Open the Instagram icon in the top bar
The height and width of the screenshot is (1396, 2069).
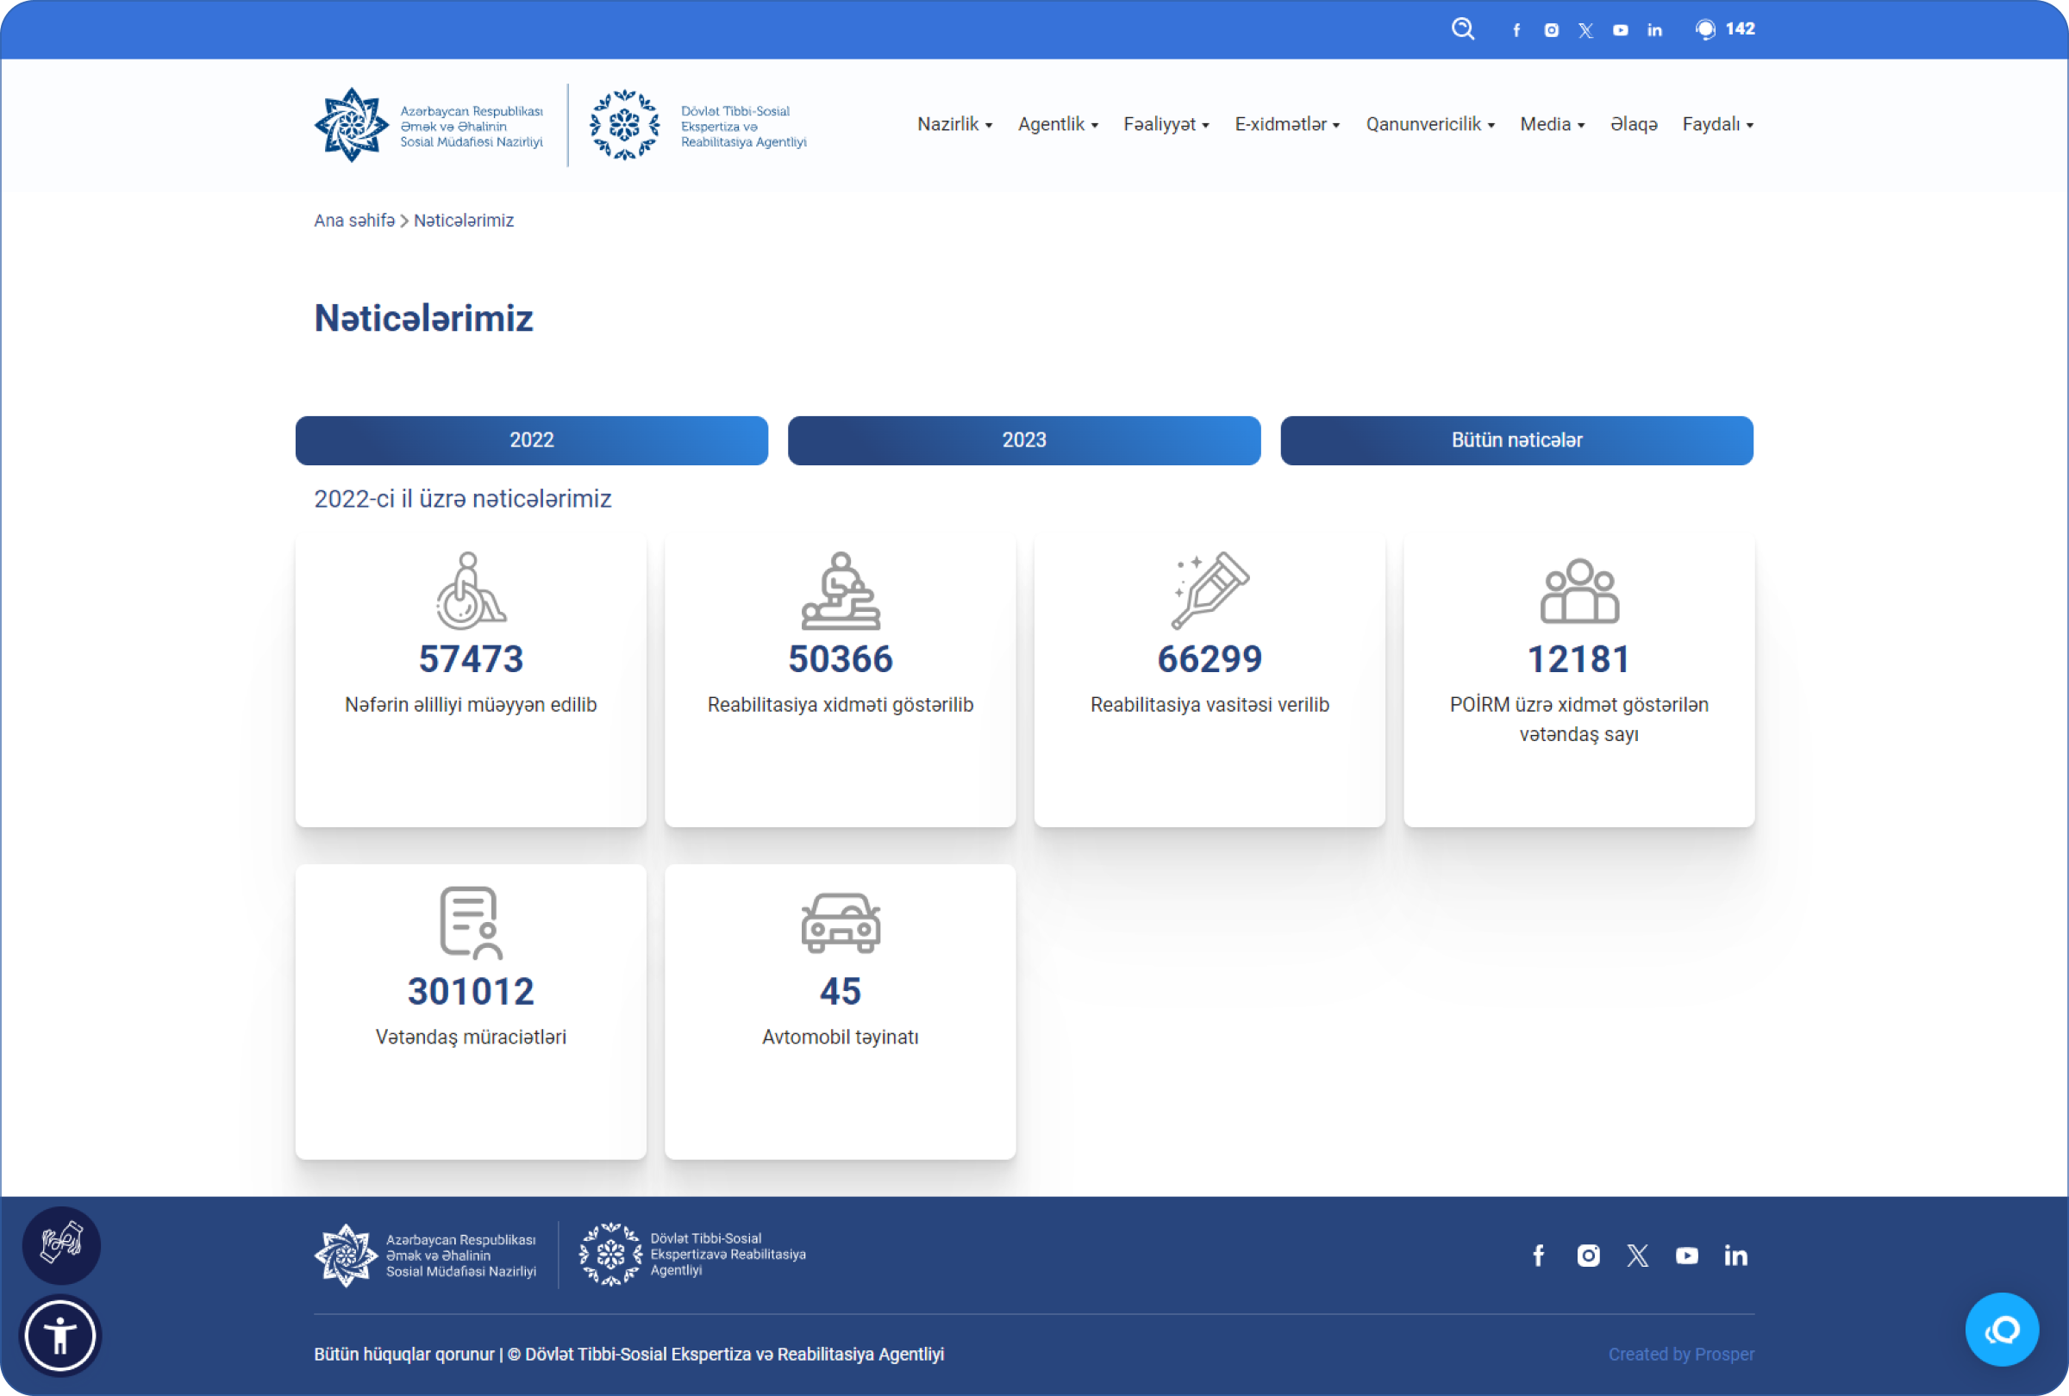(x=1551, y=30)
